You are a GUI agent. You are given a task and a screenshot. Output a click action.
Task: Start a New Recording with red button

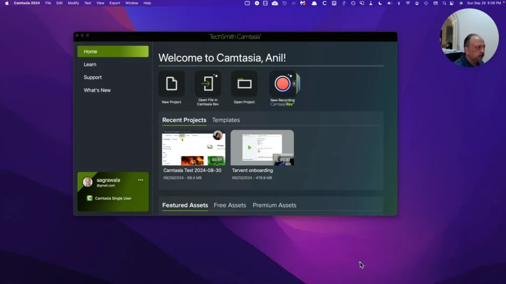(x=282, y=84)
